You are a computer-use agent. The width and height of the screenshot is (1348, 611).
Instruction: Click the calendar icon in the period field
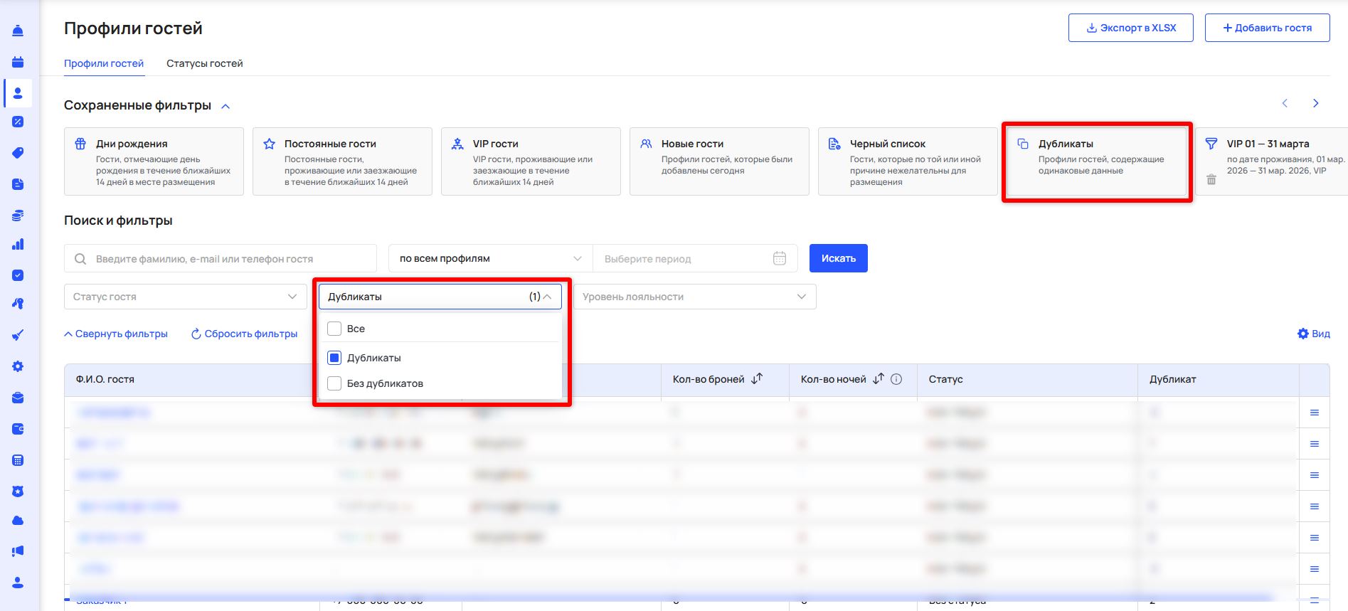pyautogui.click(x=780, y=259)
